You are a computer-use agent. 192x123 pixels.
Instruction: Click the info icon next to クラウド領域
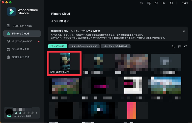click(x=69, y=21)
